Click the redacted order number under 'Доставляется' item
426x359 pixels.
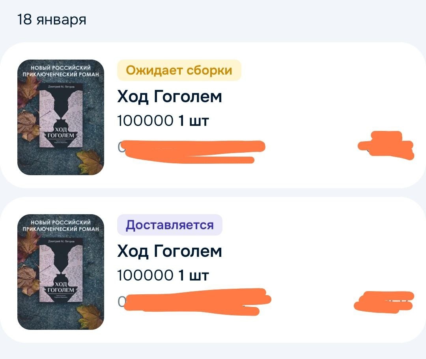[x=194, y=302]
